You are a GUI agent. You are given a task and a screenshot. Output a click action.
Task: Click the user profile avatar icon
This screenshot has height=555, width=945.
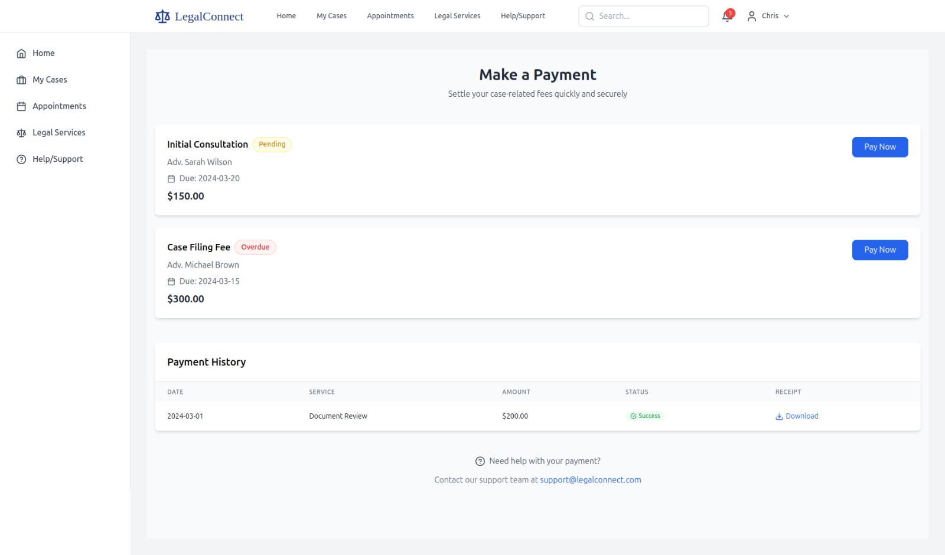coord(751,17)
